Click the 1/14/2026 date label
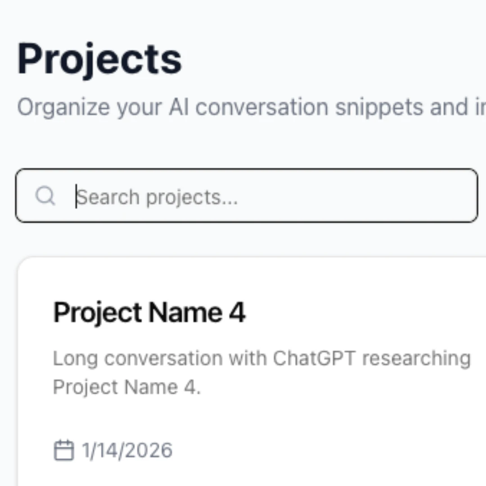486x486 pixels. point(126,450)
